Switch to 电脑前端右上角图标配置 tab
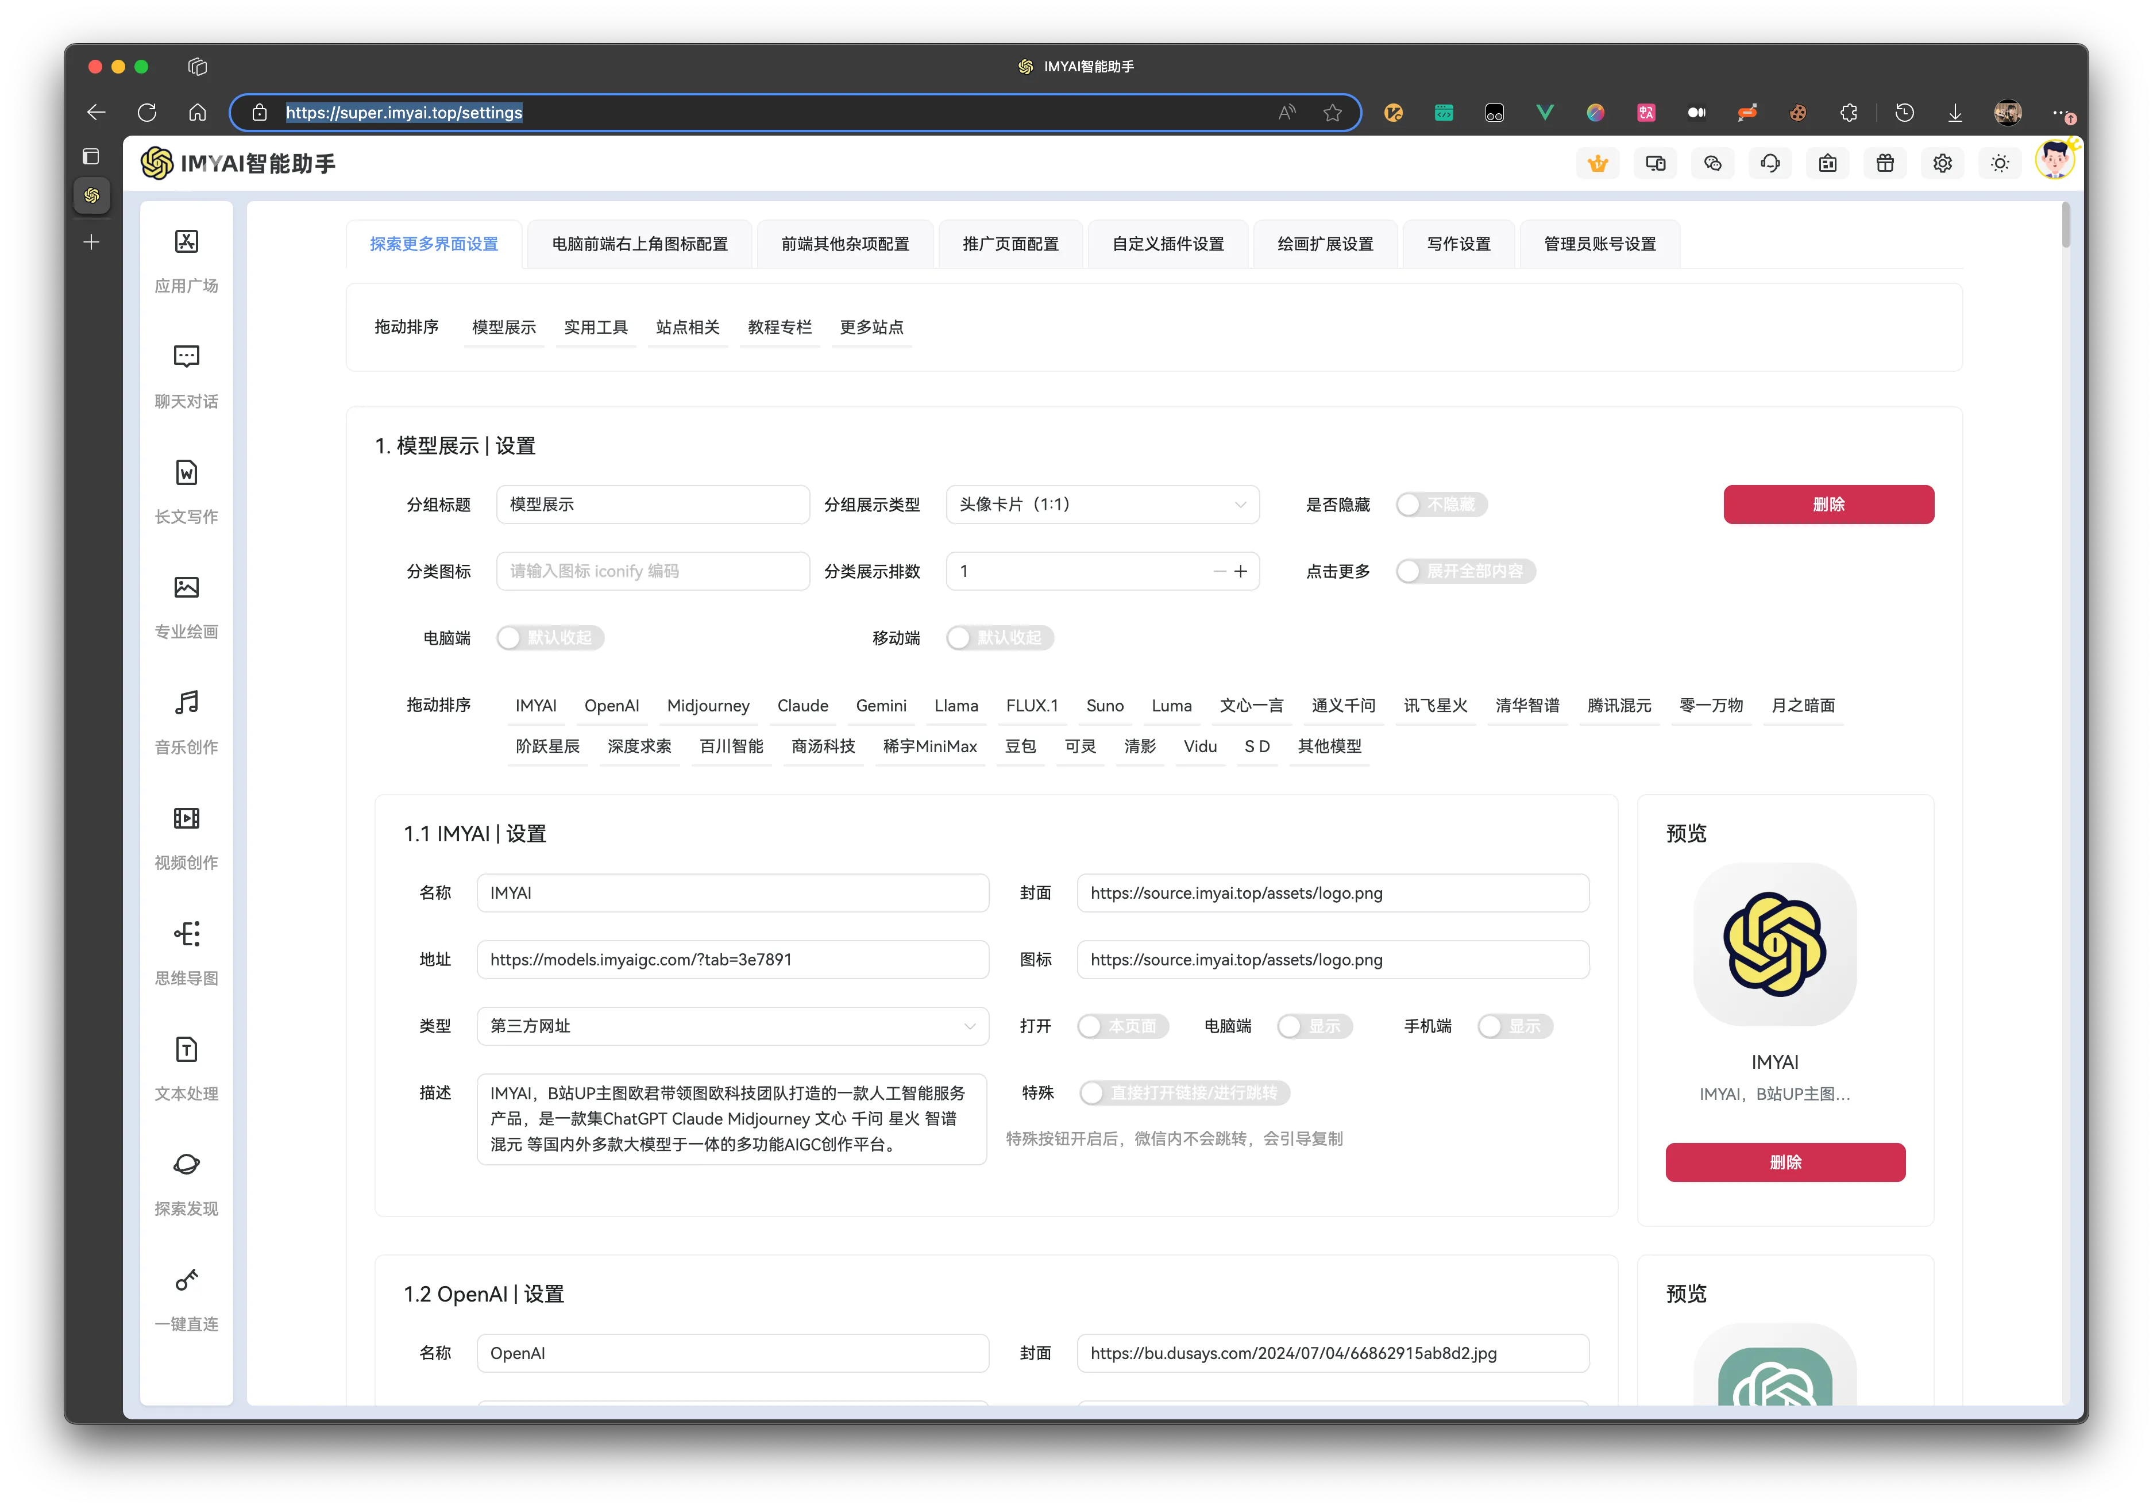Screen dimensions: 2153x1509 coord(639,244)
